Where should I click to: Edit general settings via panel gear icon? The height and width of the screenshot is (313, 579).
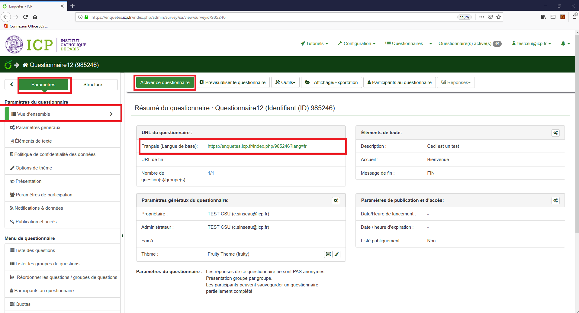tap(336, 201)
